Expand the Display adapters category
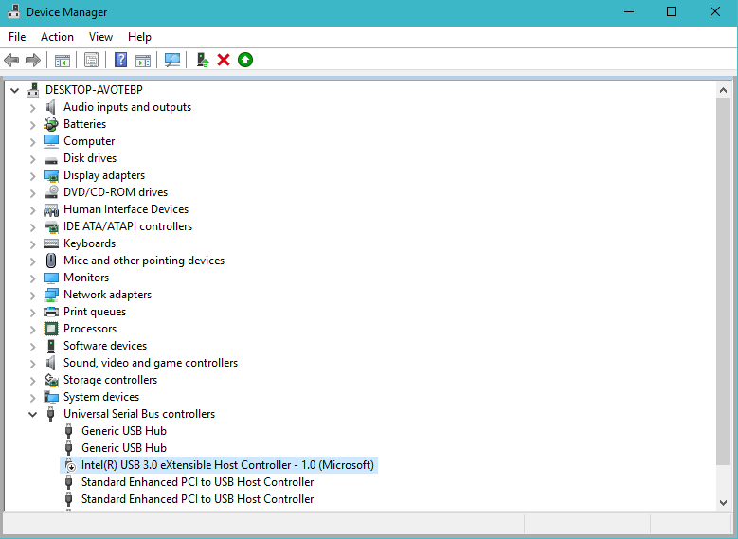This screenshot has height=539, width=738. (x=33, y=175)
